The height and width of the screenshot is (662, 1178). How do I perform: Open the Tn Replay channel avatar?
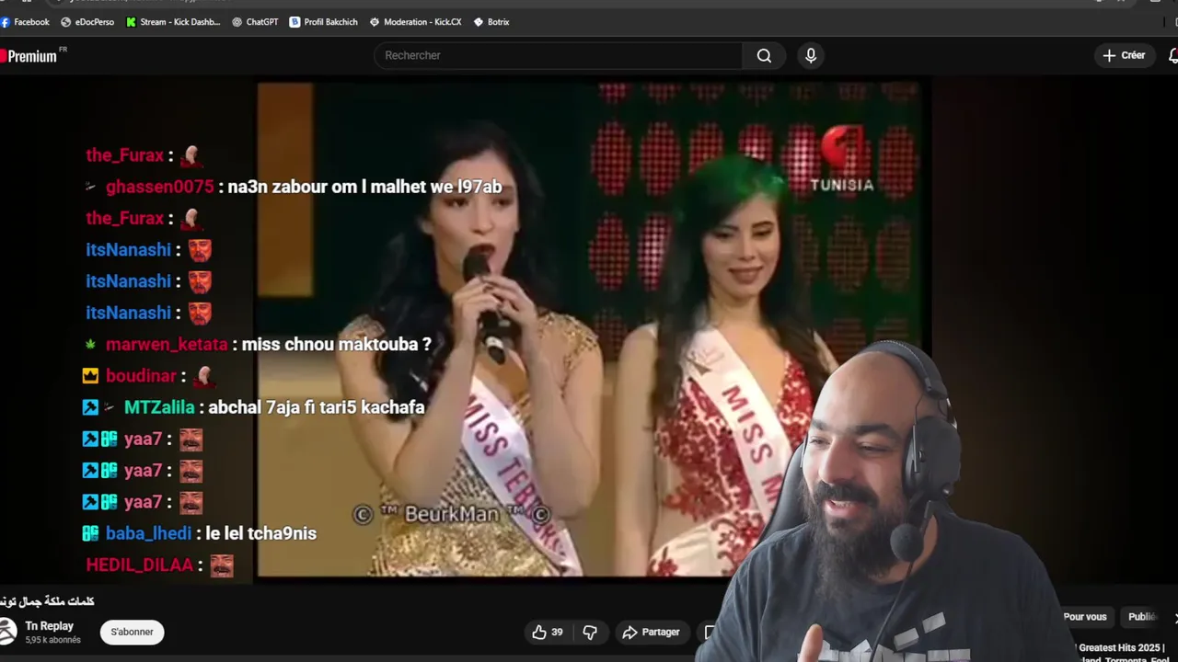coord(7,632)
